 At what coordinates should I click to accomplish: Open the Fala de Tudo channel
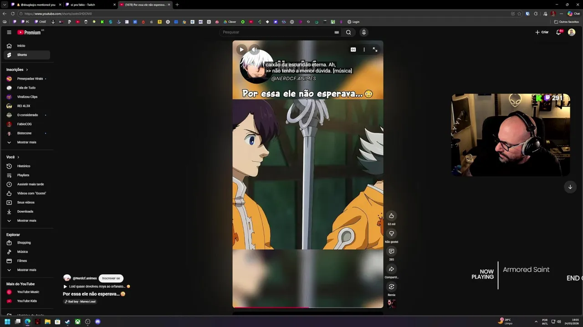26,88
